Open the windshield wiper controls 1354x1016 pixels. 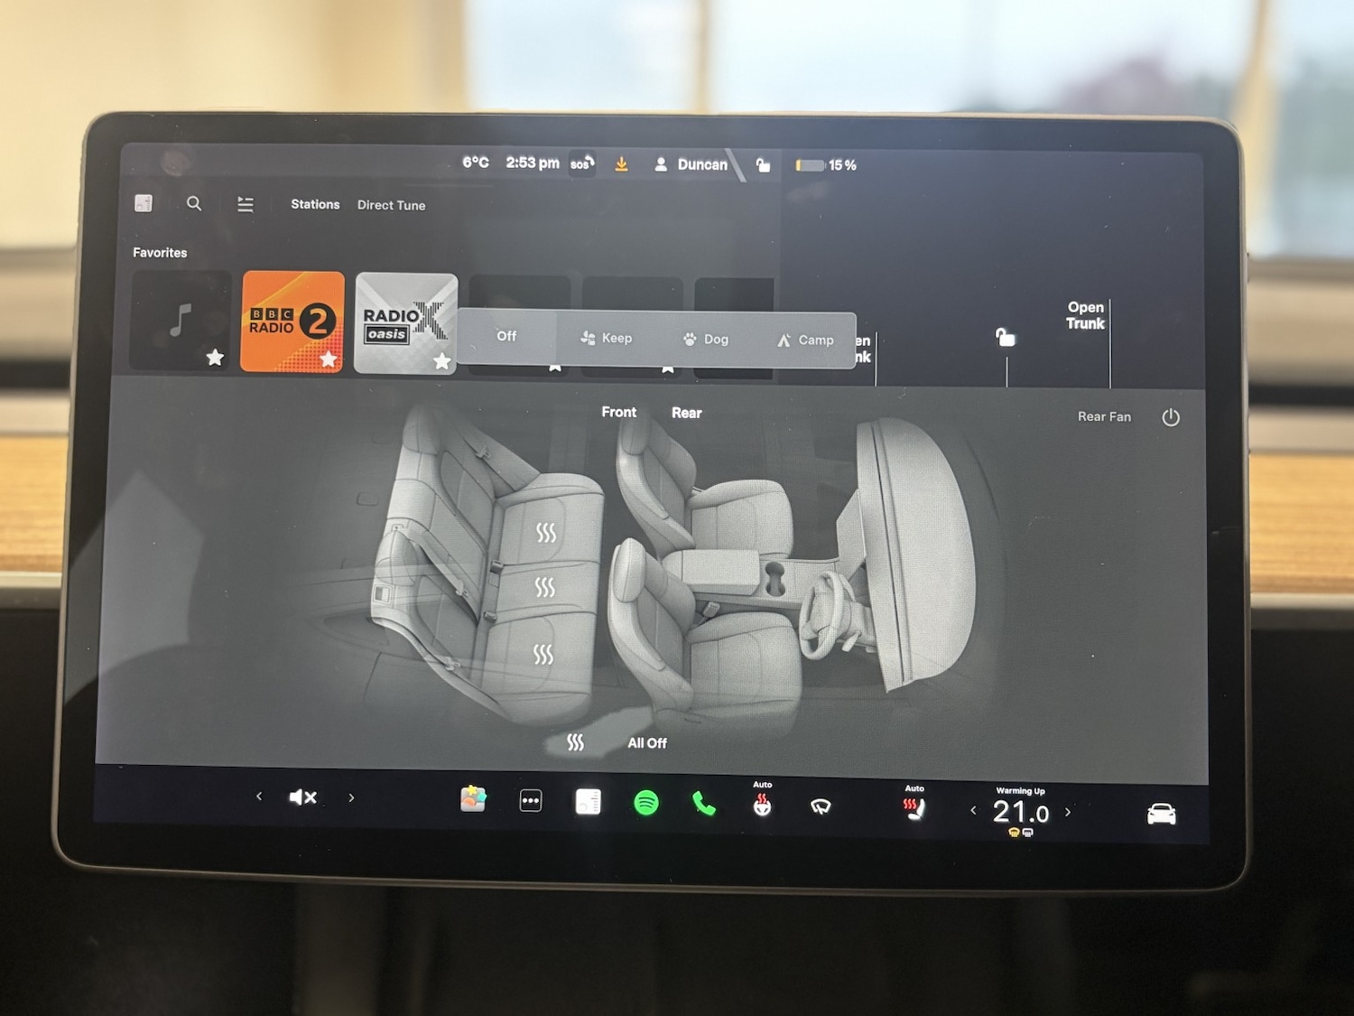(x=821, y=806)
